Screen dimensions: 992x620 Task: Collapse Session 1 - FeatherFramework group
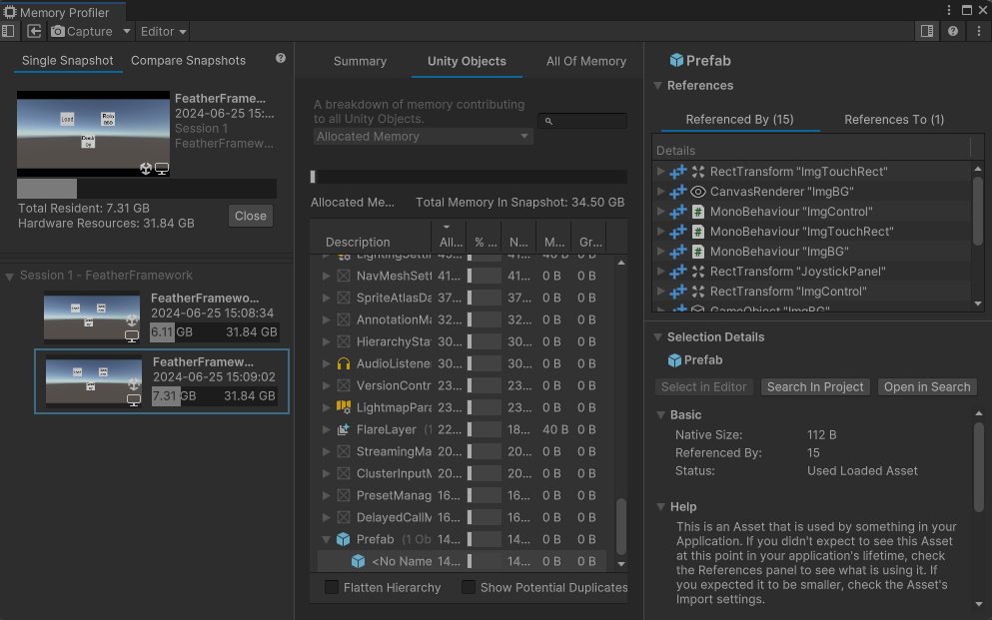point(9,277)
